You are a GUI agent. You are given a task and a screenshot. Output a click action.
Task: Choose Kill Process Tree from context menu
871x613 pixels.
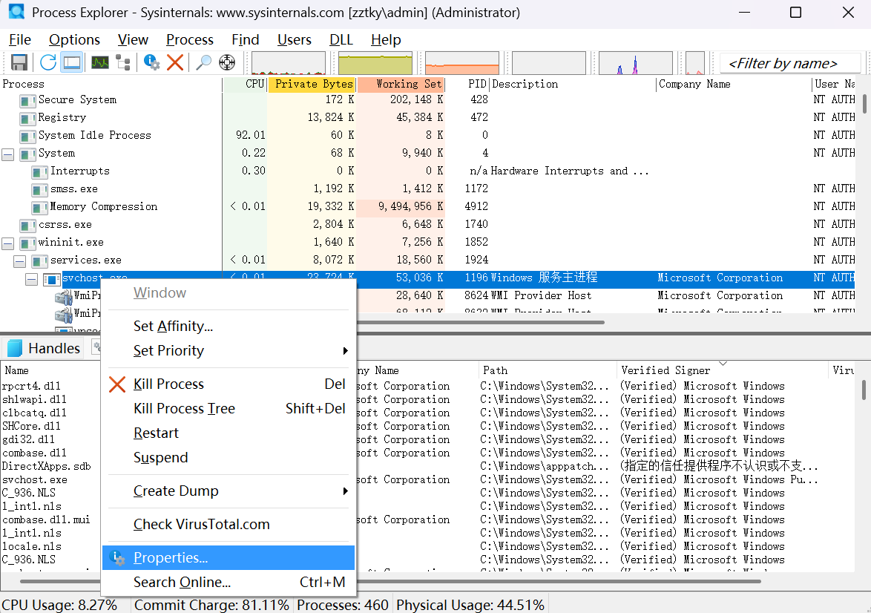point(229,408)
